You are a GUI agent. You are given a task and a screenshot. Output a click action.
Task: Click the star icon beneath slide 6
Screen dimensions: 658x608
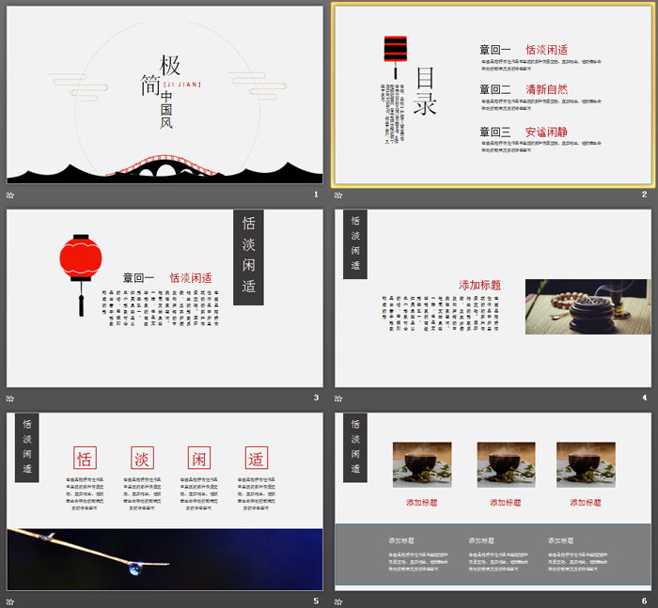(x=338, y=600)
